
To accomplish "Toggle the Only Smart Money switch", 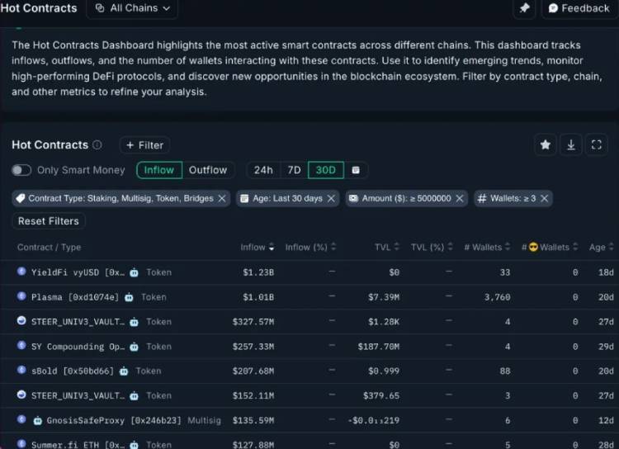I will pos(21,170).
